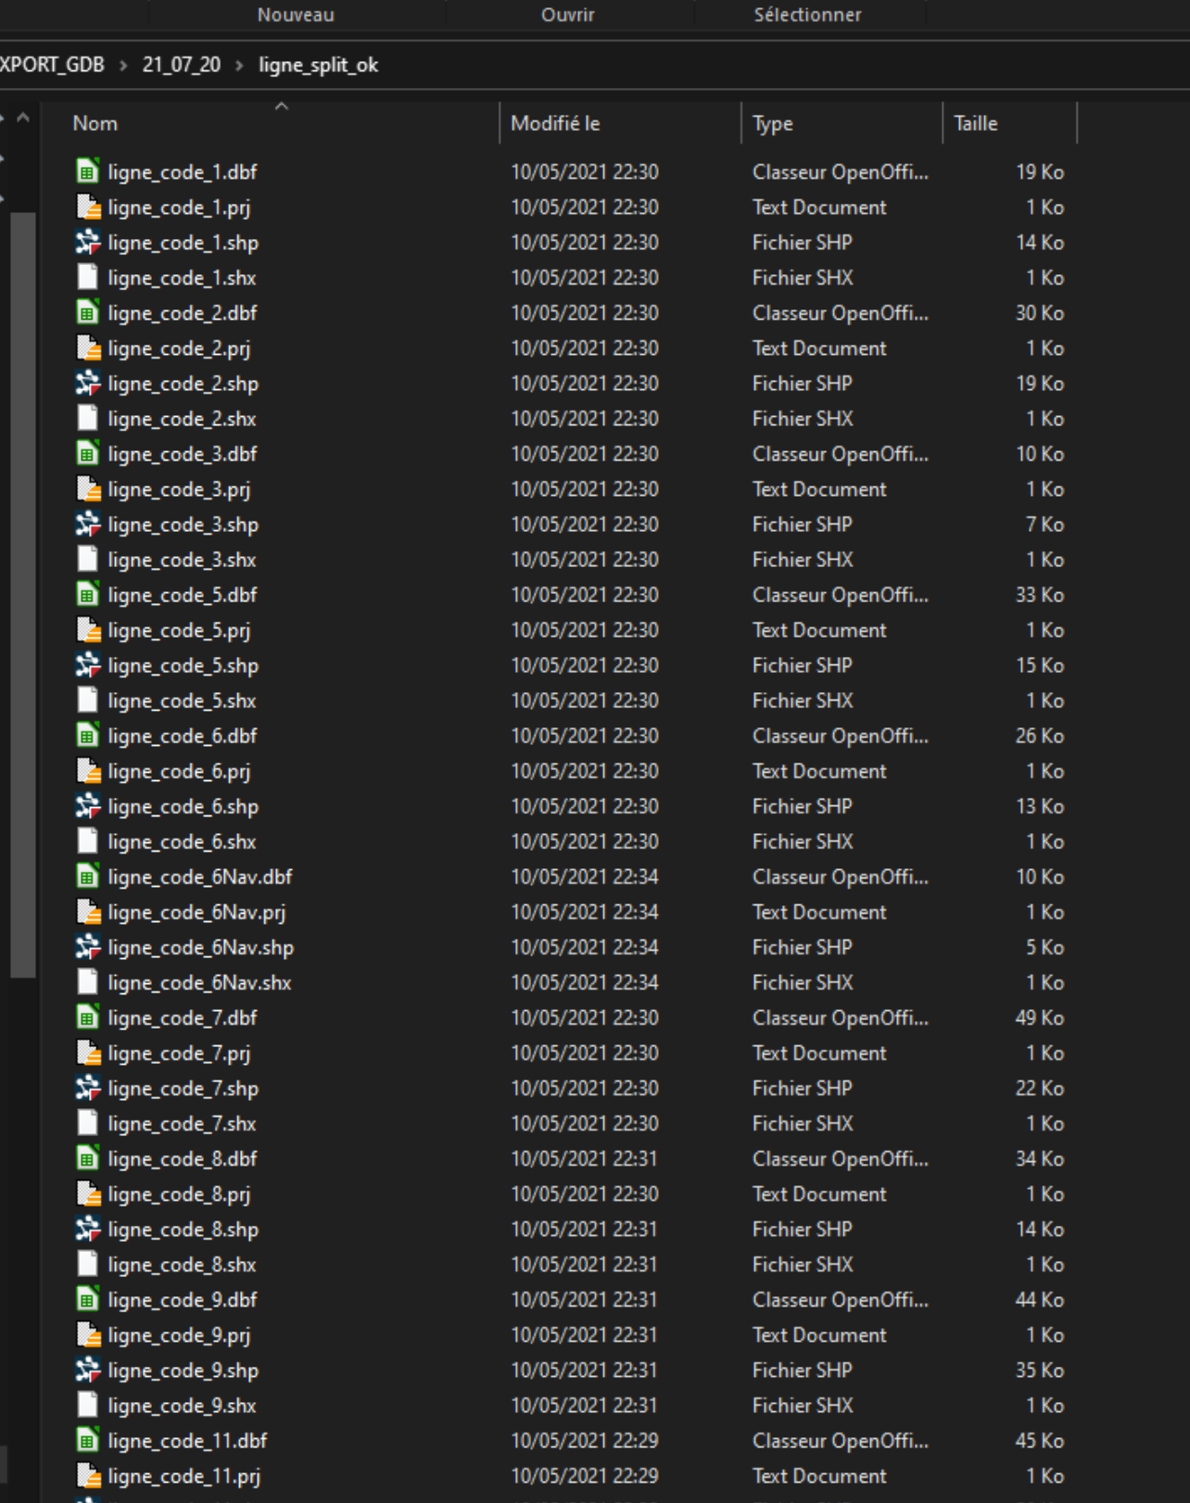Click the ligne_code_2.prj text document icon
This screenshot has width=1190, height=1503.
coord(87,348)
